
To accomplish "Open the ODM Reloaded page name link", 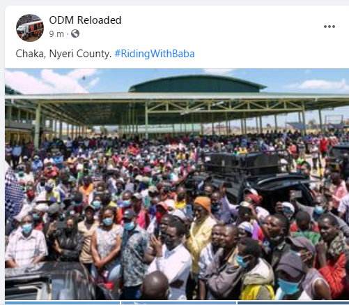I will pos(85,20).
